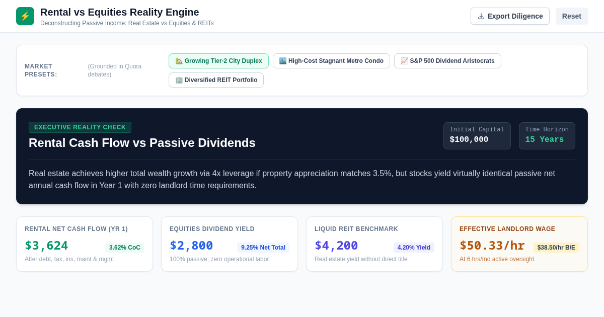This screenshot has height=317, width=604.
Task: Click the 9.25% Net Total badge
Action: 263,248
